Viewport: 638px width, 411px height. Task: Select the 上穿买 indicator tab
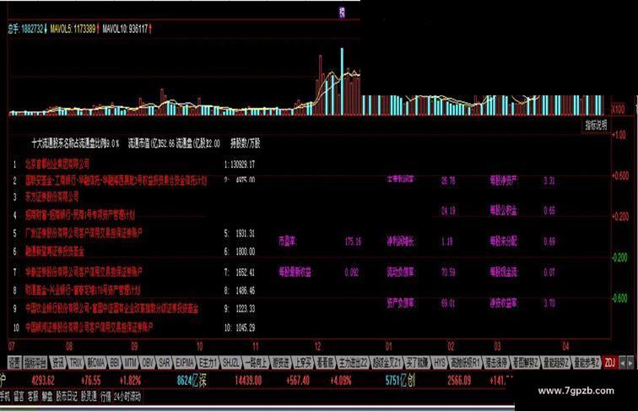(x=304, y=363)
